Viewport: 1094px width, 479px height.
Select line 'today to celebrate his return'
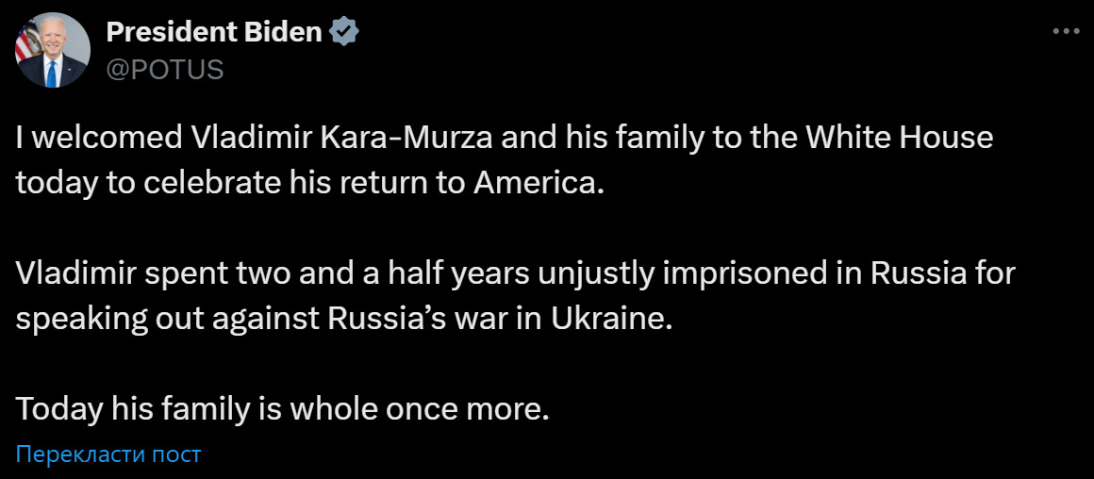[307, 183]
